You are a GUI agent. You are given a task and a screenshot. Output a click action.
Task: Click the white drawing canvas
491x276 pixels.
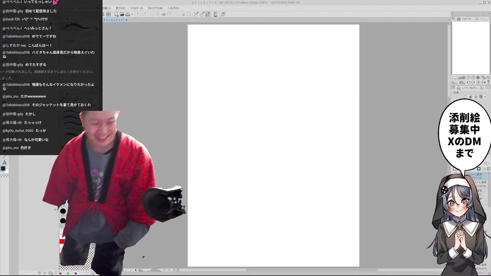click(274, 146)
